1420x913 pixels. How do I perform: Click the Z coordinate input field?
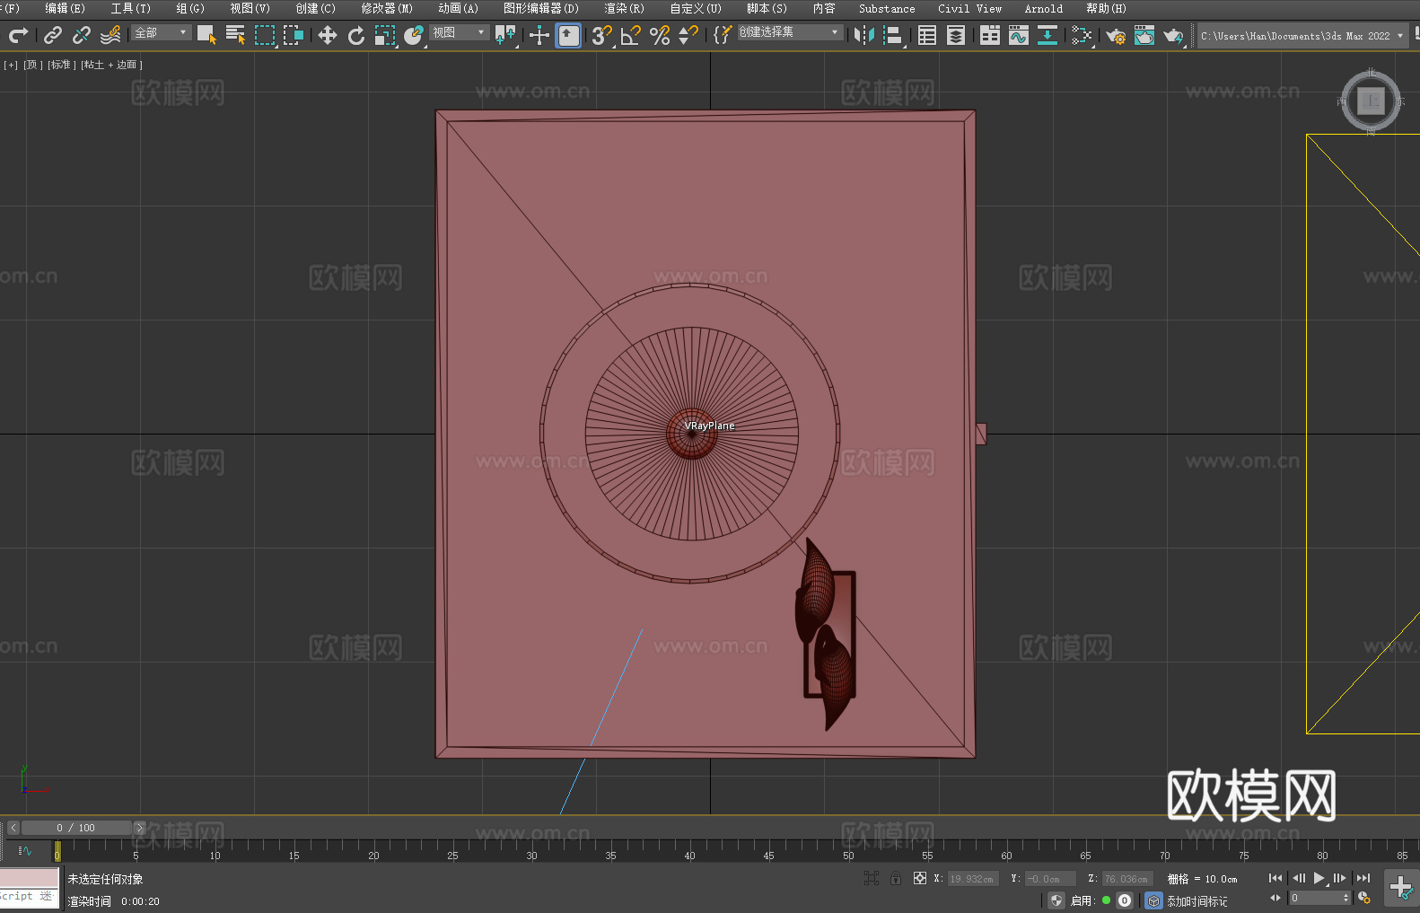tap(1127, 879)
